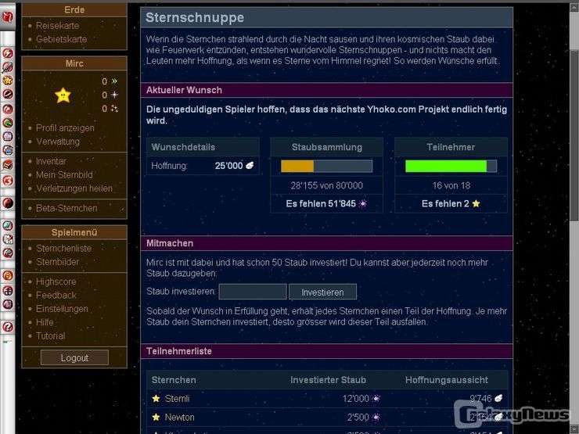579x434 pixels.
Task: Open Verwaltung in the Mirc menu
Action: tap(58, 142)
